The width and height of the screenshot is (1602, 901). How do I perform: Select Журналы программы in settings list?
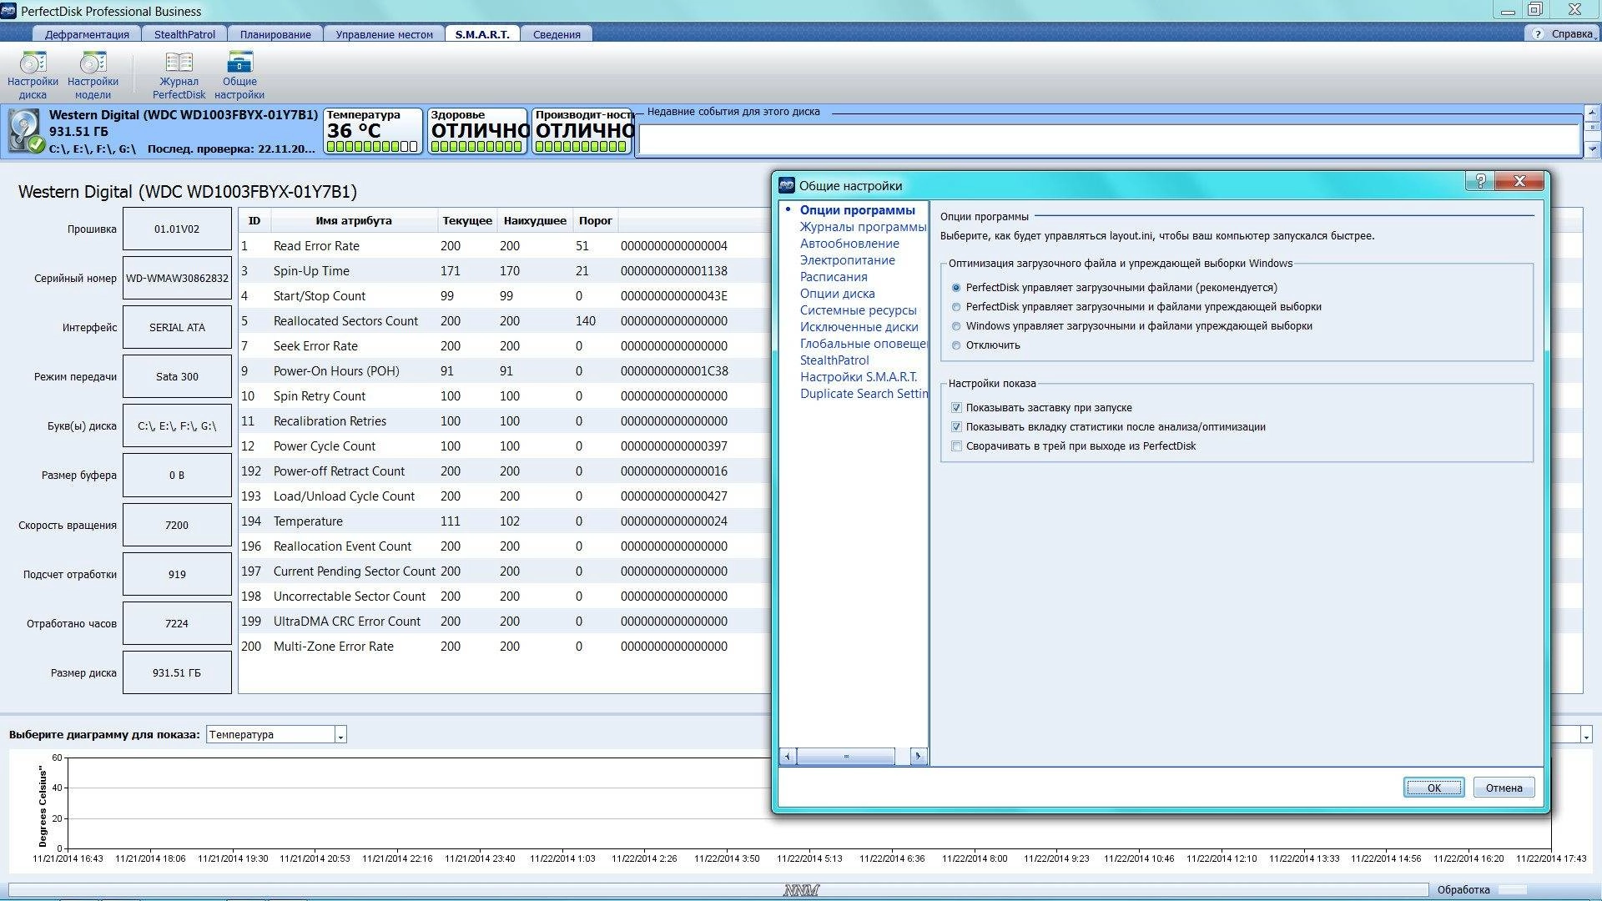[863, 227]
